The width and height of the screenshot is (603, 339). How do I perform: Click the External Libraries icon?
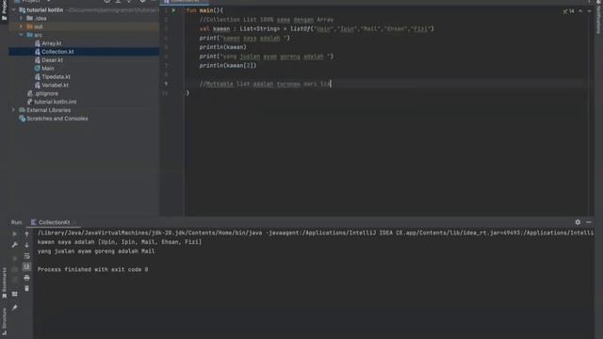23,110
